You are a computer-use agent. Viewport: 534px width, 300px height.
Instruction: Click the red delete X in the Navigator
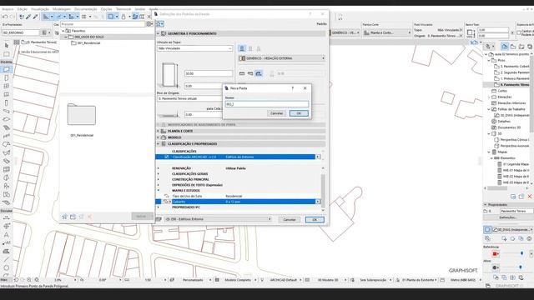point(530,197)
